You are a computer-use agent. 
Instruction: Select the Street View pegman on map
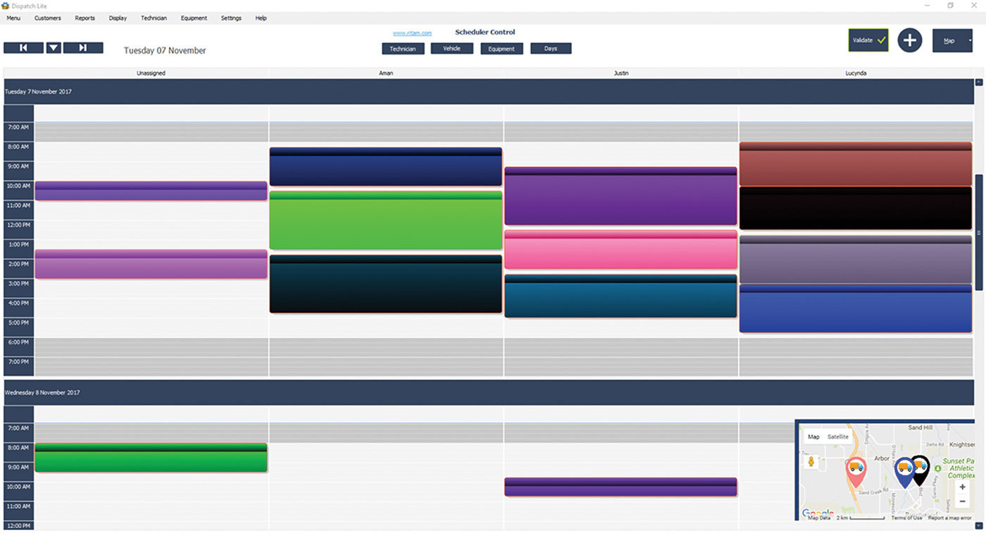pos(811,462)
